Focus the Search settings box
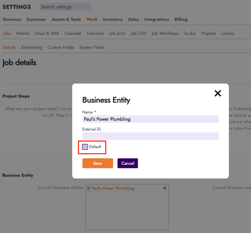 (x=65, y=7)
